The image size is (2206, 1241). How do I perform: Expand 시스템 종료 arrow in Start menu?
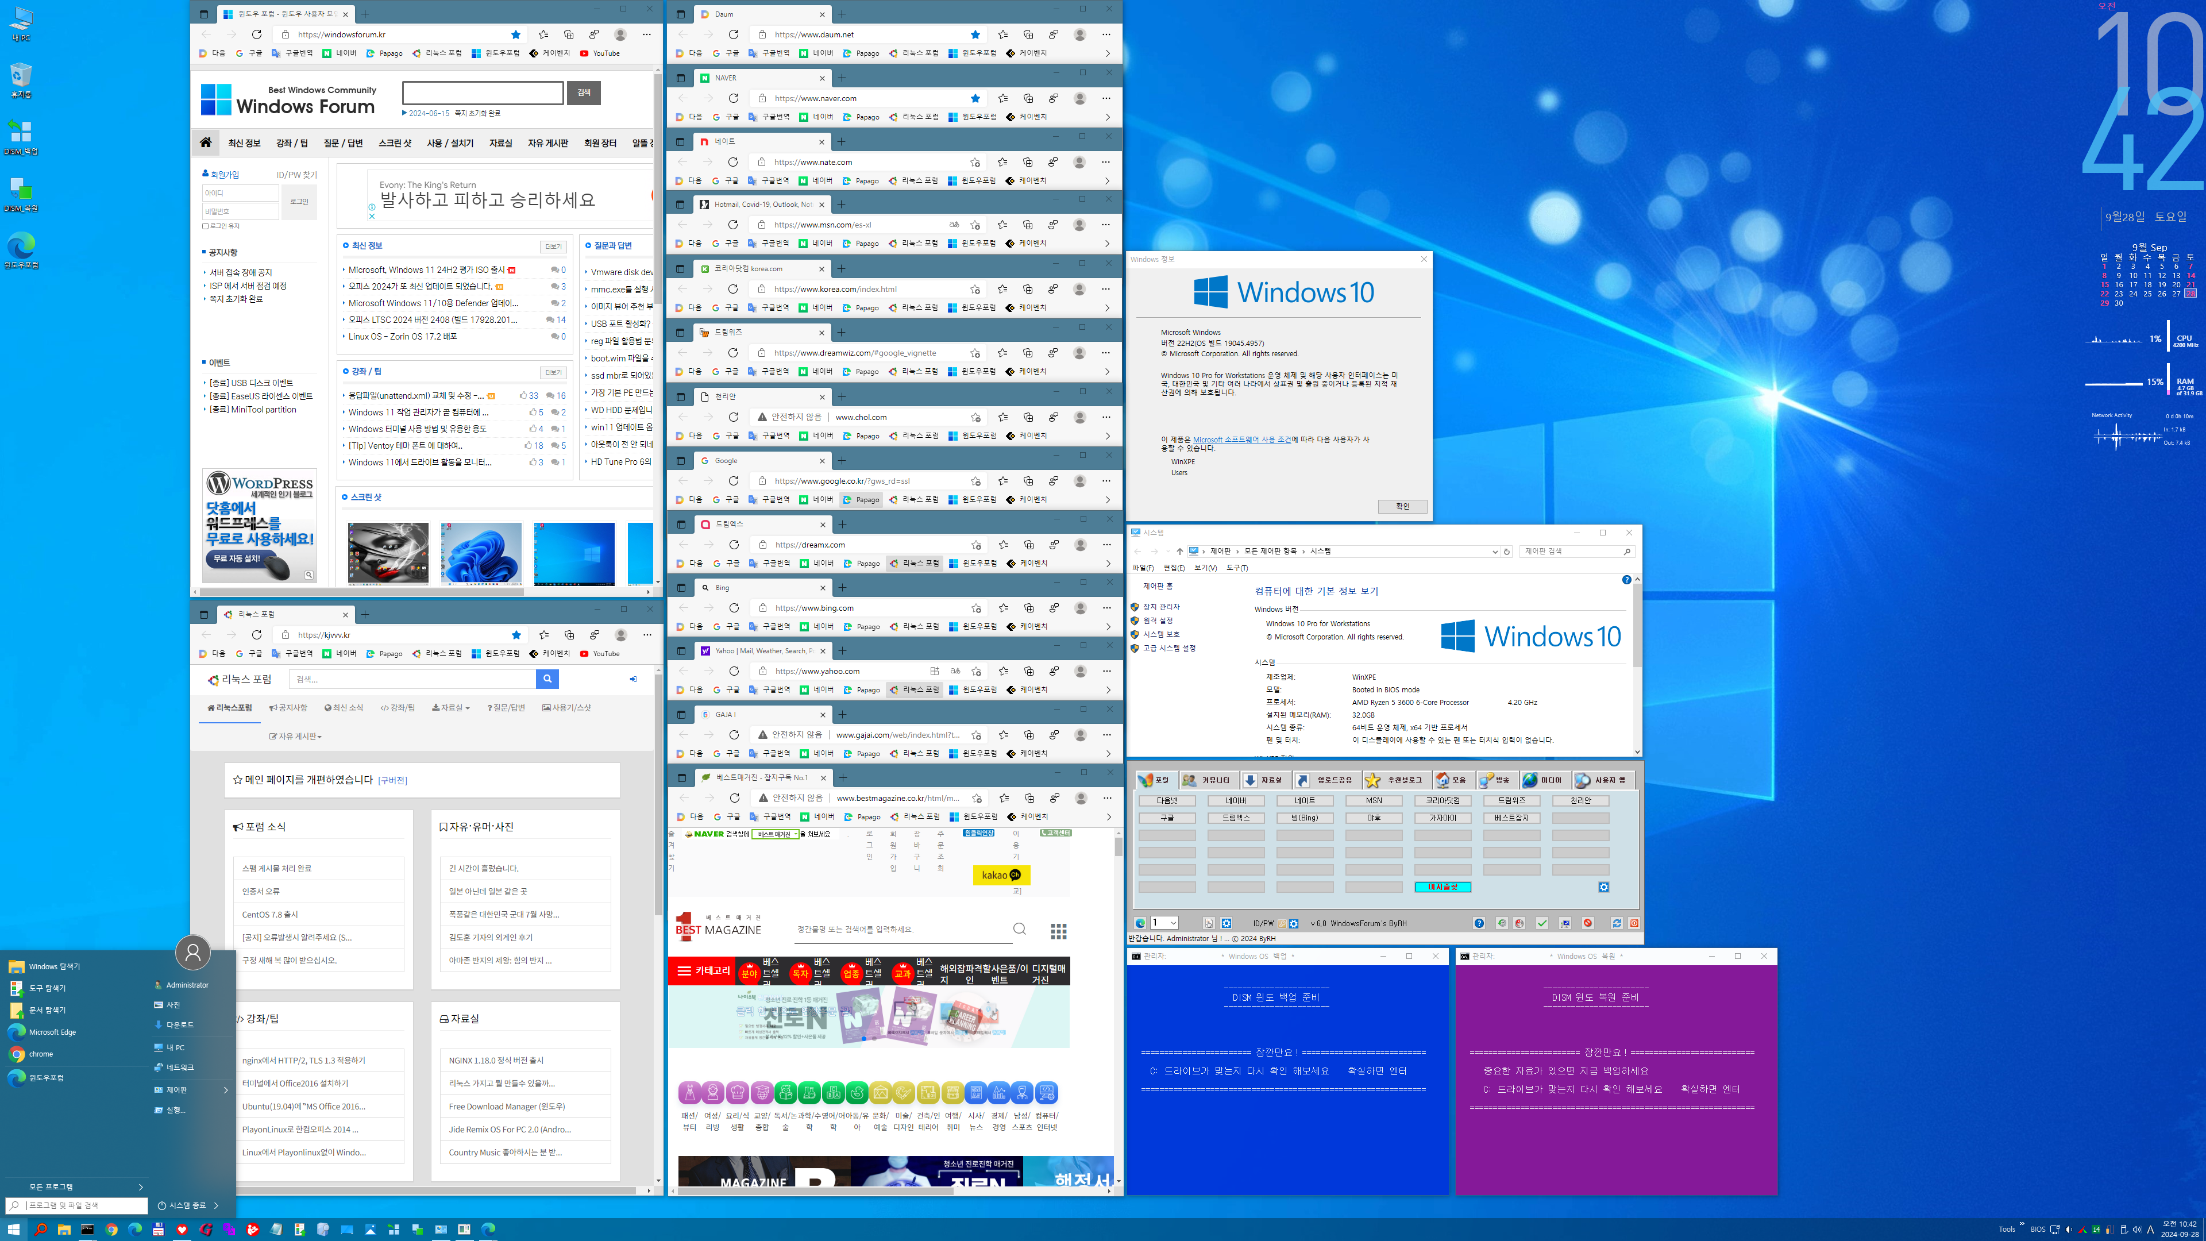point(216,1205)
